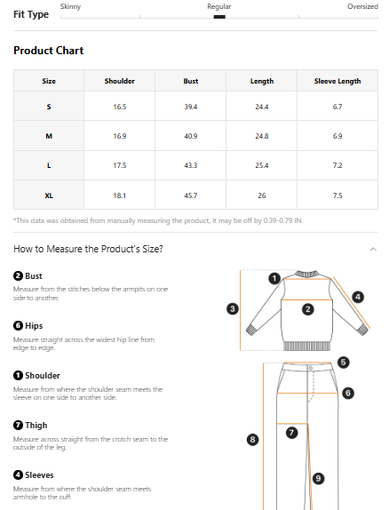The width and height of the screenshot is (389, 510).
Task: Click number 4 sleeve marker on sweater diagram
Action: (x=358, y=297)
